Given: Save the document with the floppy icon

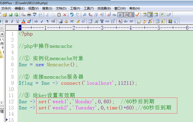Looking at the screenshot, I should [11, 15].
